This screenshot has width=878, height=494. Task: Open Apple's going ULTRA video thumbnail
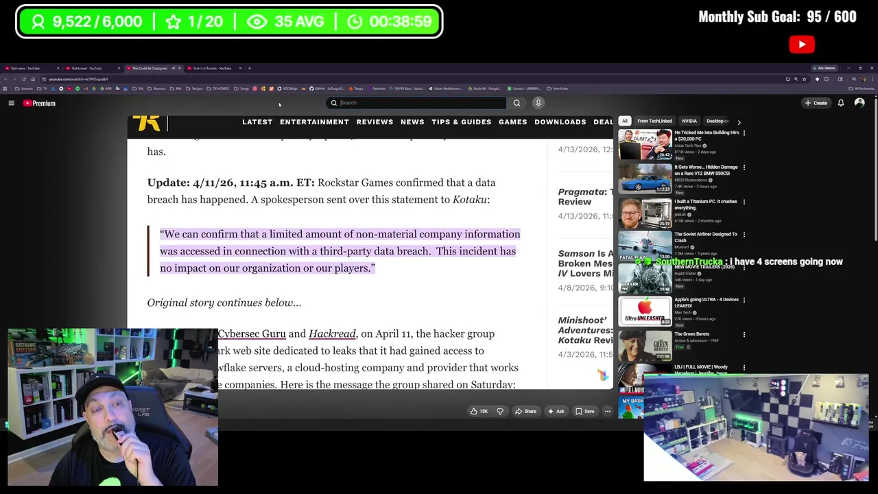(x=645, y=311)
